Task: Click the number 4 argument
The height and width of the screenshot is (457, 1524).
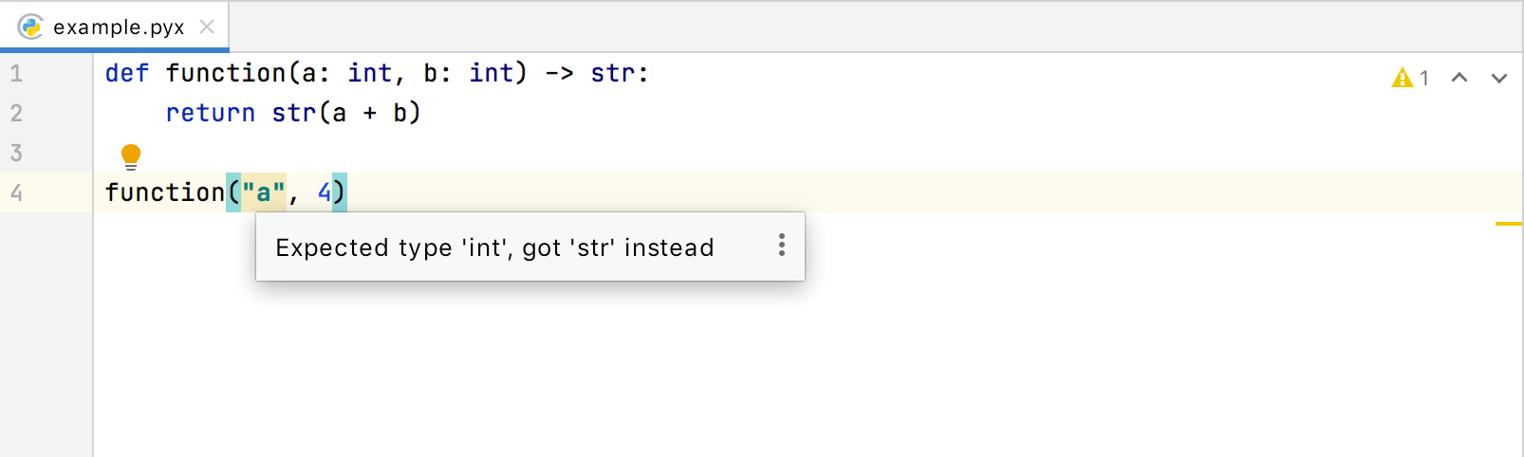Action: [x=325, y=192]
